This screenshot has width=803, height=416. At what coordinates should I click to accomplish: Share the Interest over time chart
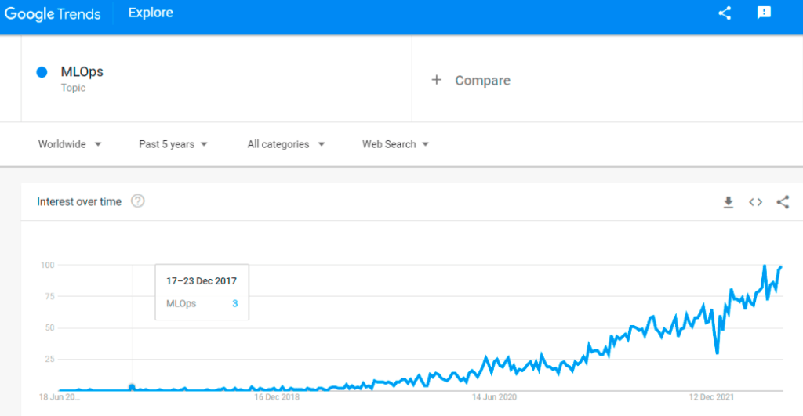point(783,202)
